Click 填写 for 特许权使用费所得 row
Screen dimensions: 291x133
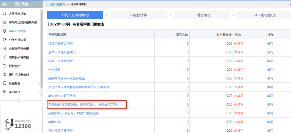click(x=270, y=131)
